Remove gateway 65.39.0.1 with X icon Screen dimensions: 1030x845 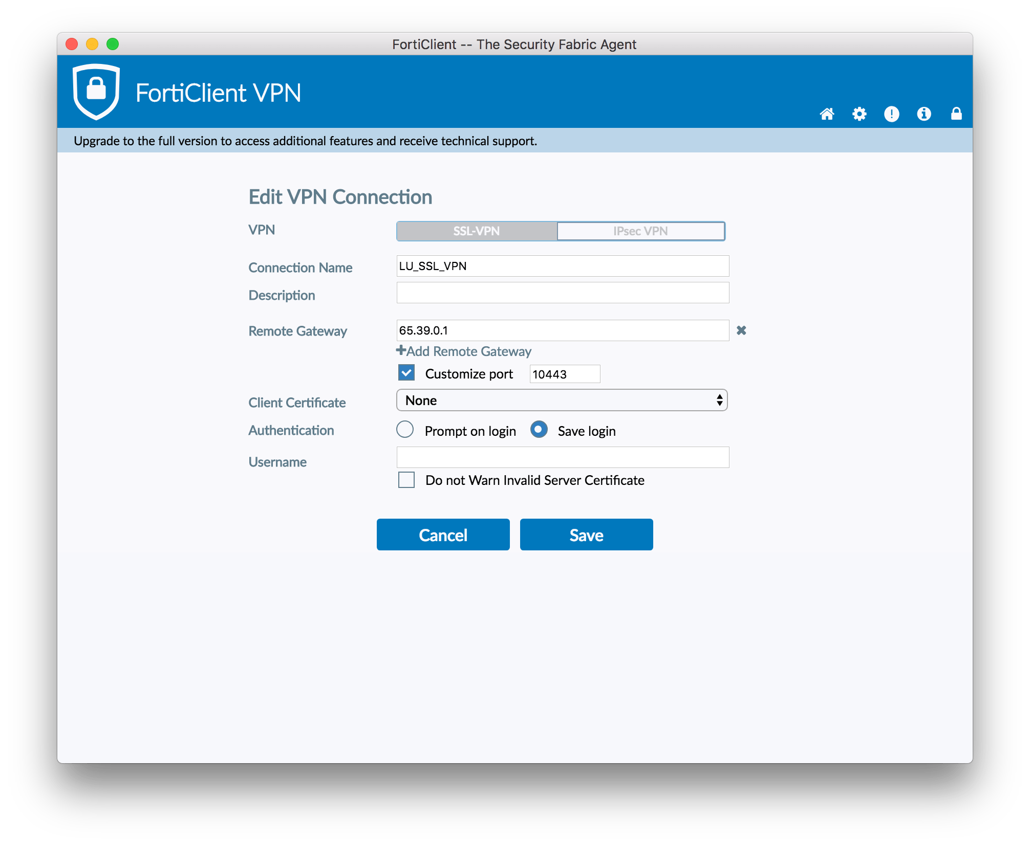741,330
